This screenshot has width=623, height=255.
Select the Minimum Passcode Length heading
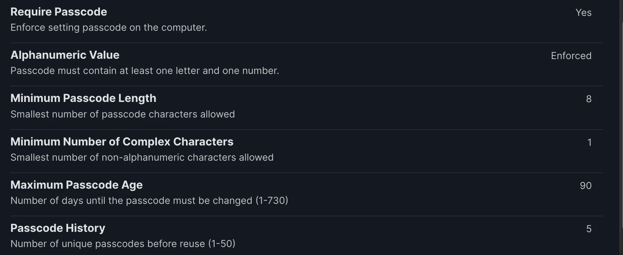[83, 98]
